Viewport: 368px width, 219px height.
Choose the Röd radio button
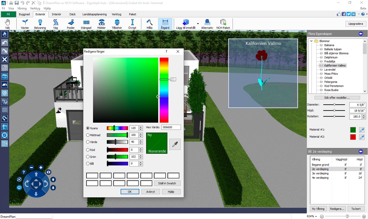click(x=87, y=150)
